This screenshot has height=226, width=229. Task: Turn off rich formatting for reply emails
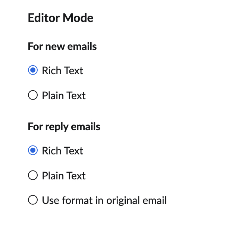tap(33, 176)
